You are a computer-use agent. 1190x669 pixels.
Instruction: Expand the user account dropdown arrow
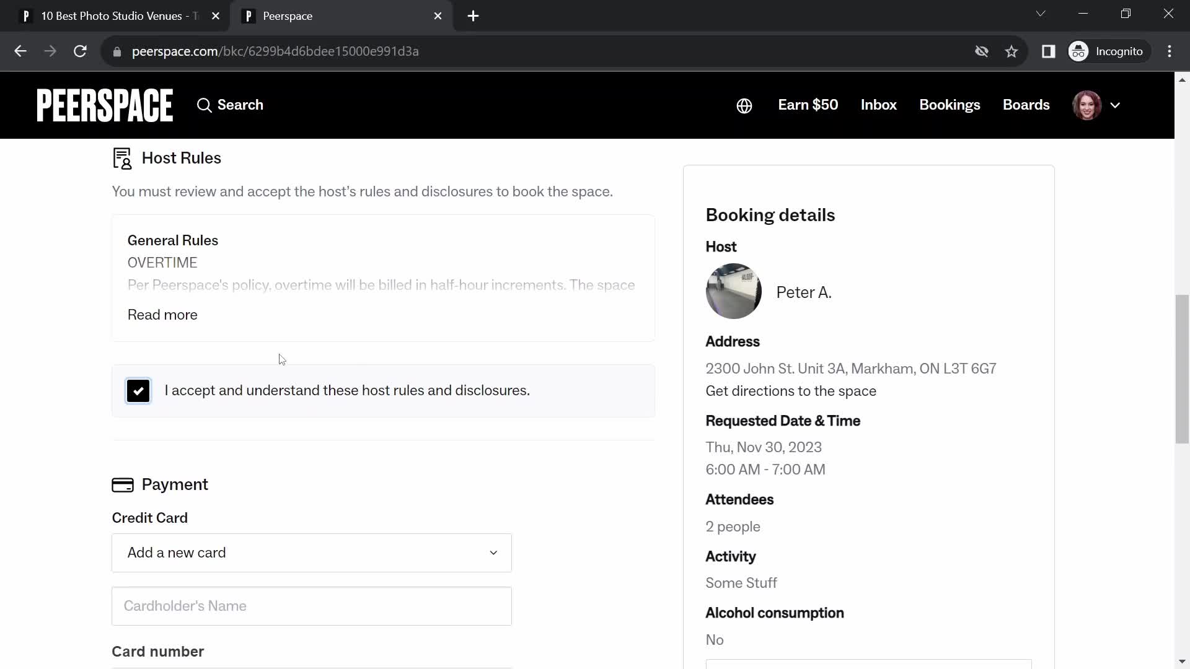(1116, 105)
